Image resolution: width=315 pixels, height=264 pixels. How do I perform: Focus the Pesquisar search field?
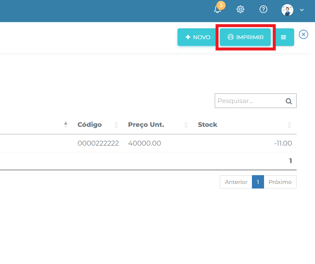click(256, 101)
